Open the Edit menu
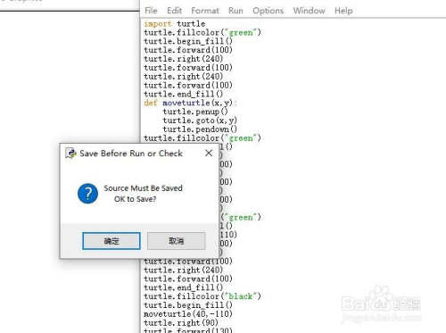Viewport: 446px width, 333px height. [x=174, y=11]
